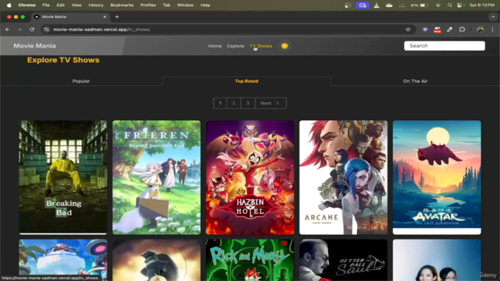Click the screen mirroring icon in the menu bar

(x=362, y=5)
